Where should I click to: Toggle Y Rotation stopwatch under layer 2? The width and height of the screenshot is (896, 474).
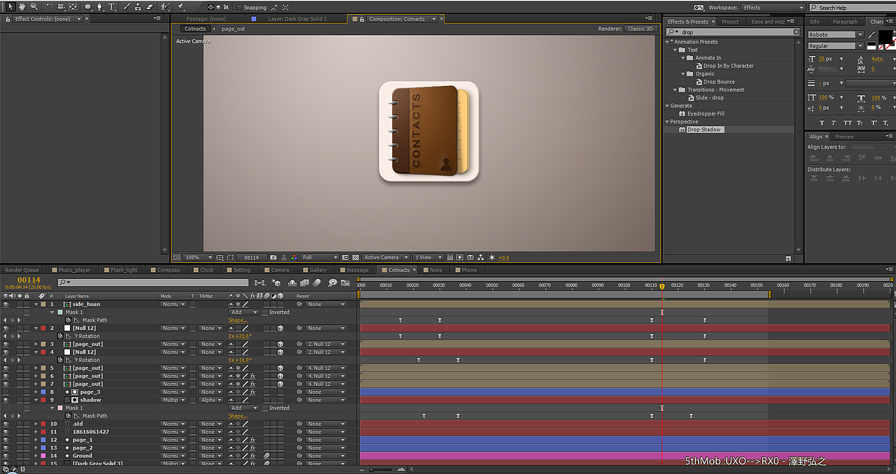click(x=60, y=336)
